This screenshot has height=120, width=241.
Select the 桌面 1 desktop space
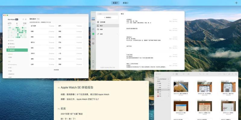coord(115,3)
